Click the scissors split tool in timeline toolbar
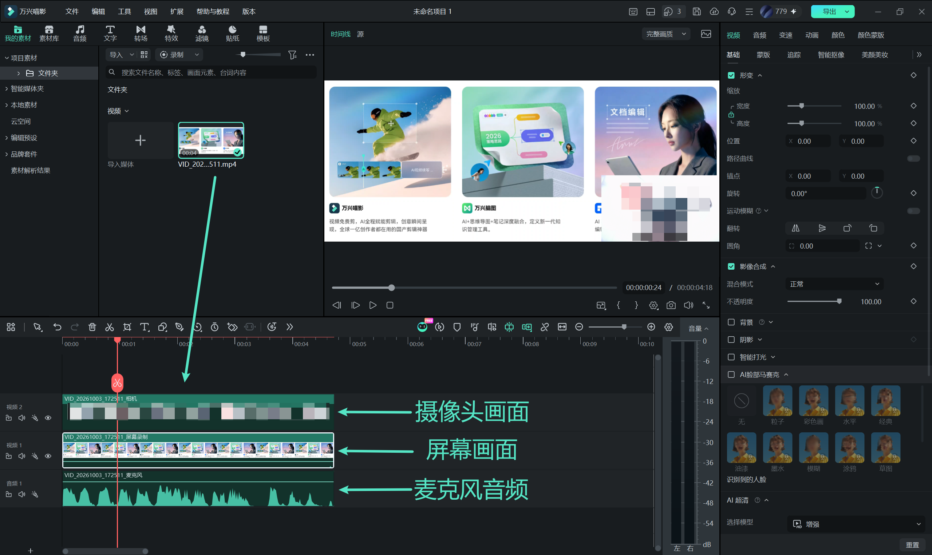The height and width of the screenshot is (555, 932). pos(109,327)
